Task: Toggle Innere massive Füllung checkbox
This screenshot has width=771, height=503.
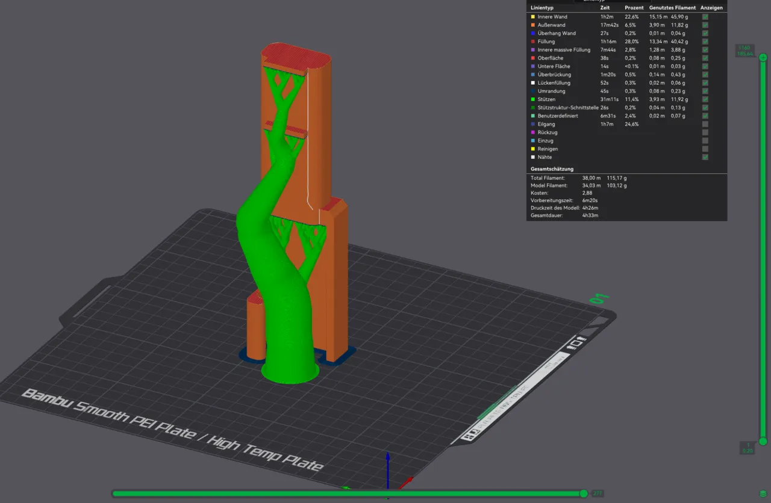Action: coord(705,50)
